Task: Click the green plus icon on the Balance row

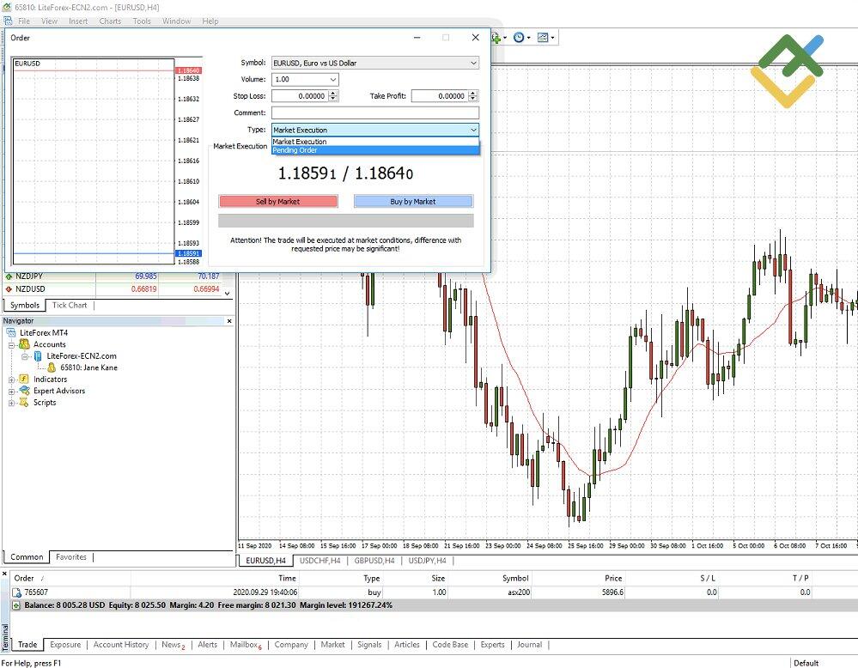Action: coord(16,604)
